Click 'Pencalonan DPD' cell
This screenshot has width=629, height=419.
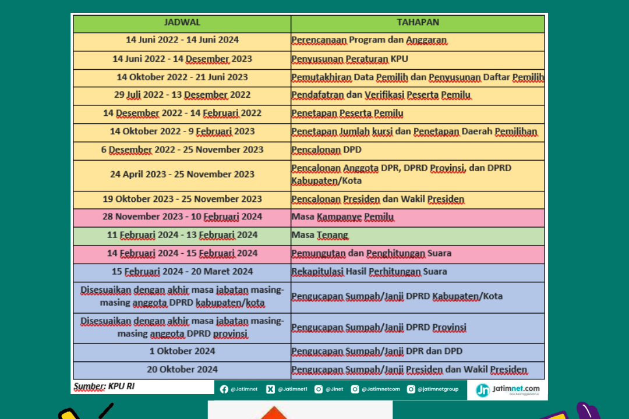(418, 151)
